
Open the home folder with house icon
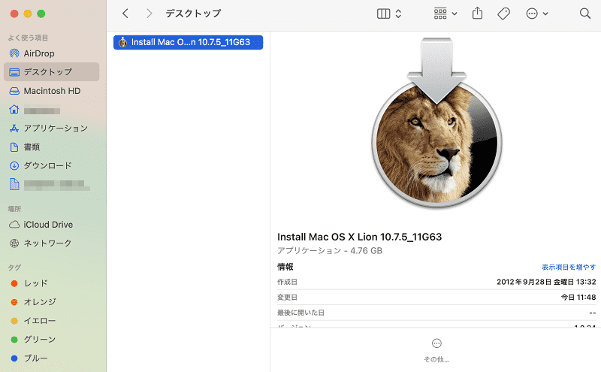[51, 110]
